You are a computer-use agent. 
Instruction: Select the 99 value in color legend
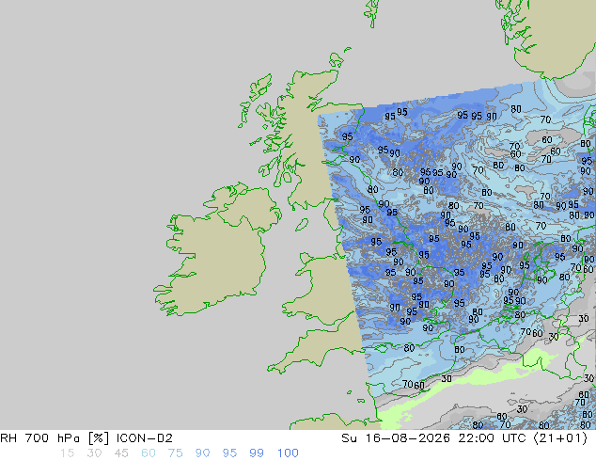pyautogui.click(x=257, y=453)
